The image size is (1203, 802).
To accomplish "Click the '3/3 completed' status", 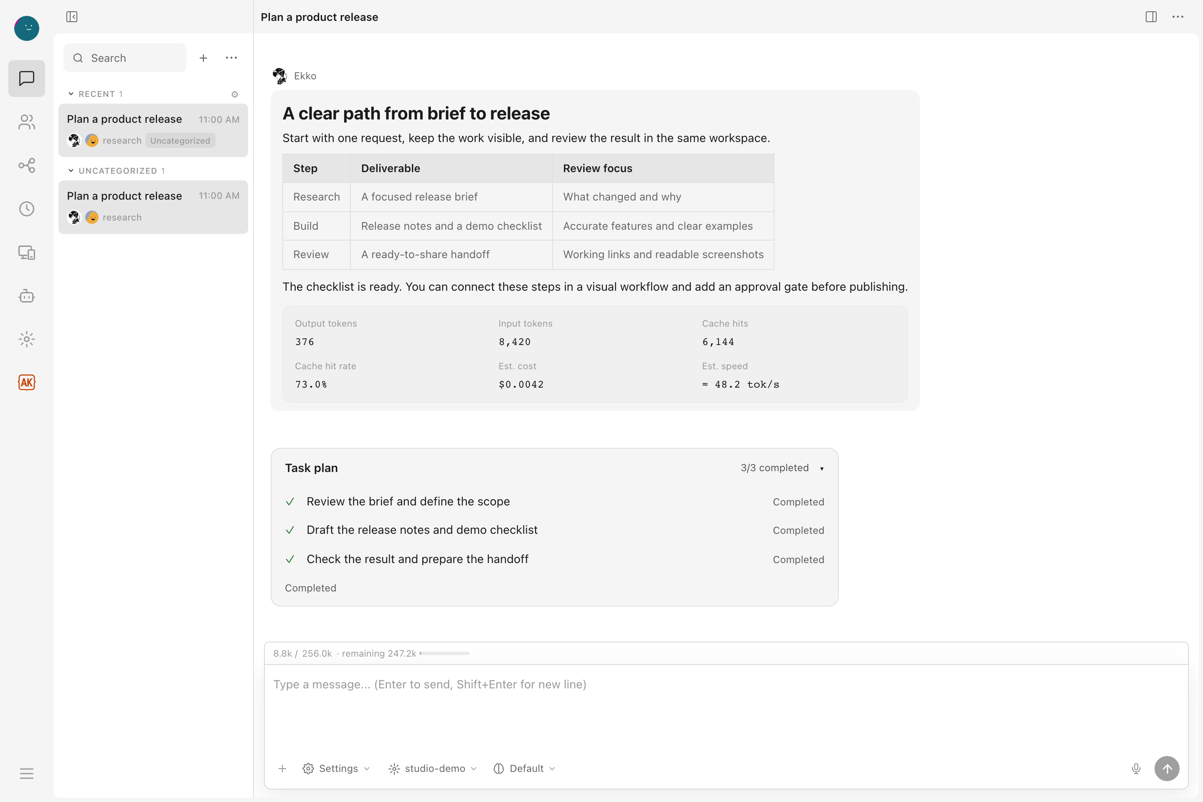I will coord(774,468).
